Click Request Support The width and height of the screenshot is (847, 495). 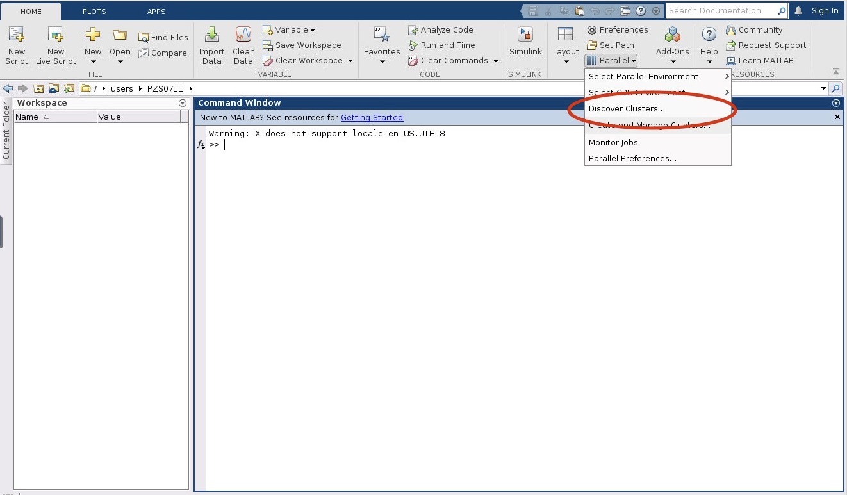(766, 45)
